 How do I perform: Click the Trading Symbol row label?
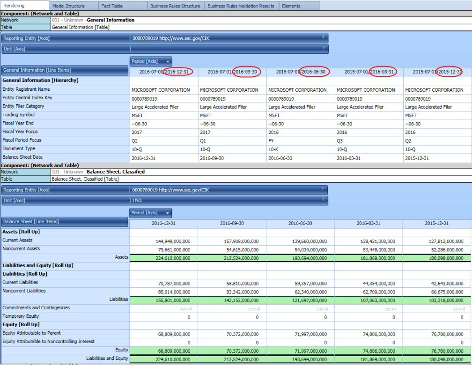pyautogui.click(x=18, y=115)
